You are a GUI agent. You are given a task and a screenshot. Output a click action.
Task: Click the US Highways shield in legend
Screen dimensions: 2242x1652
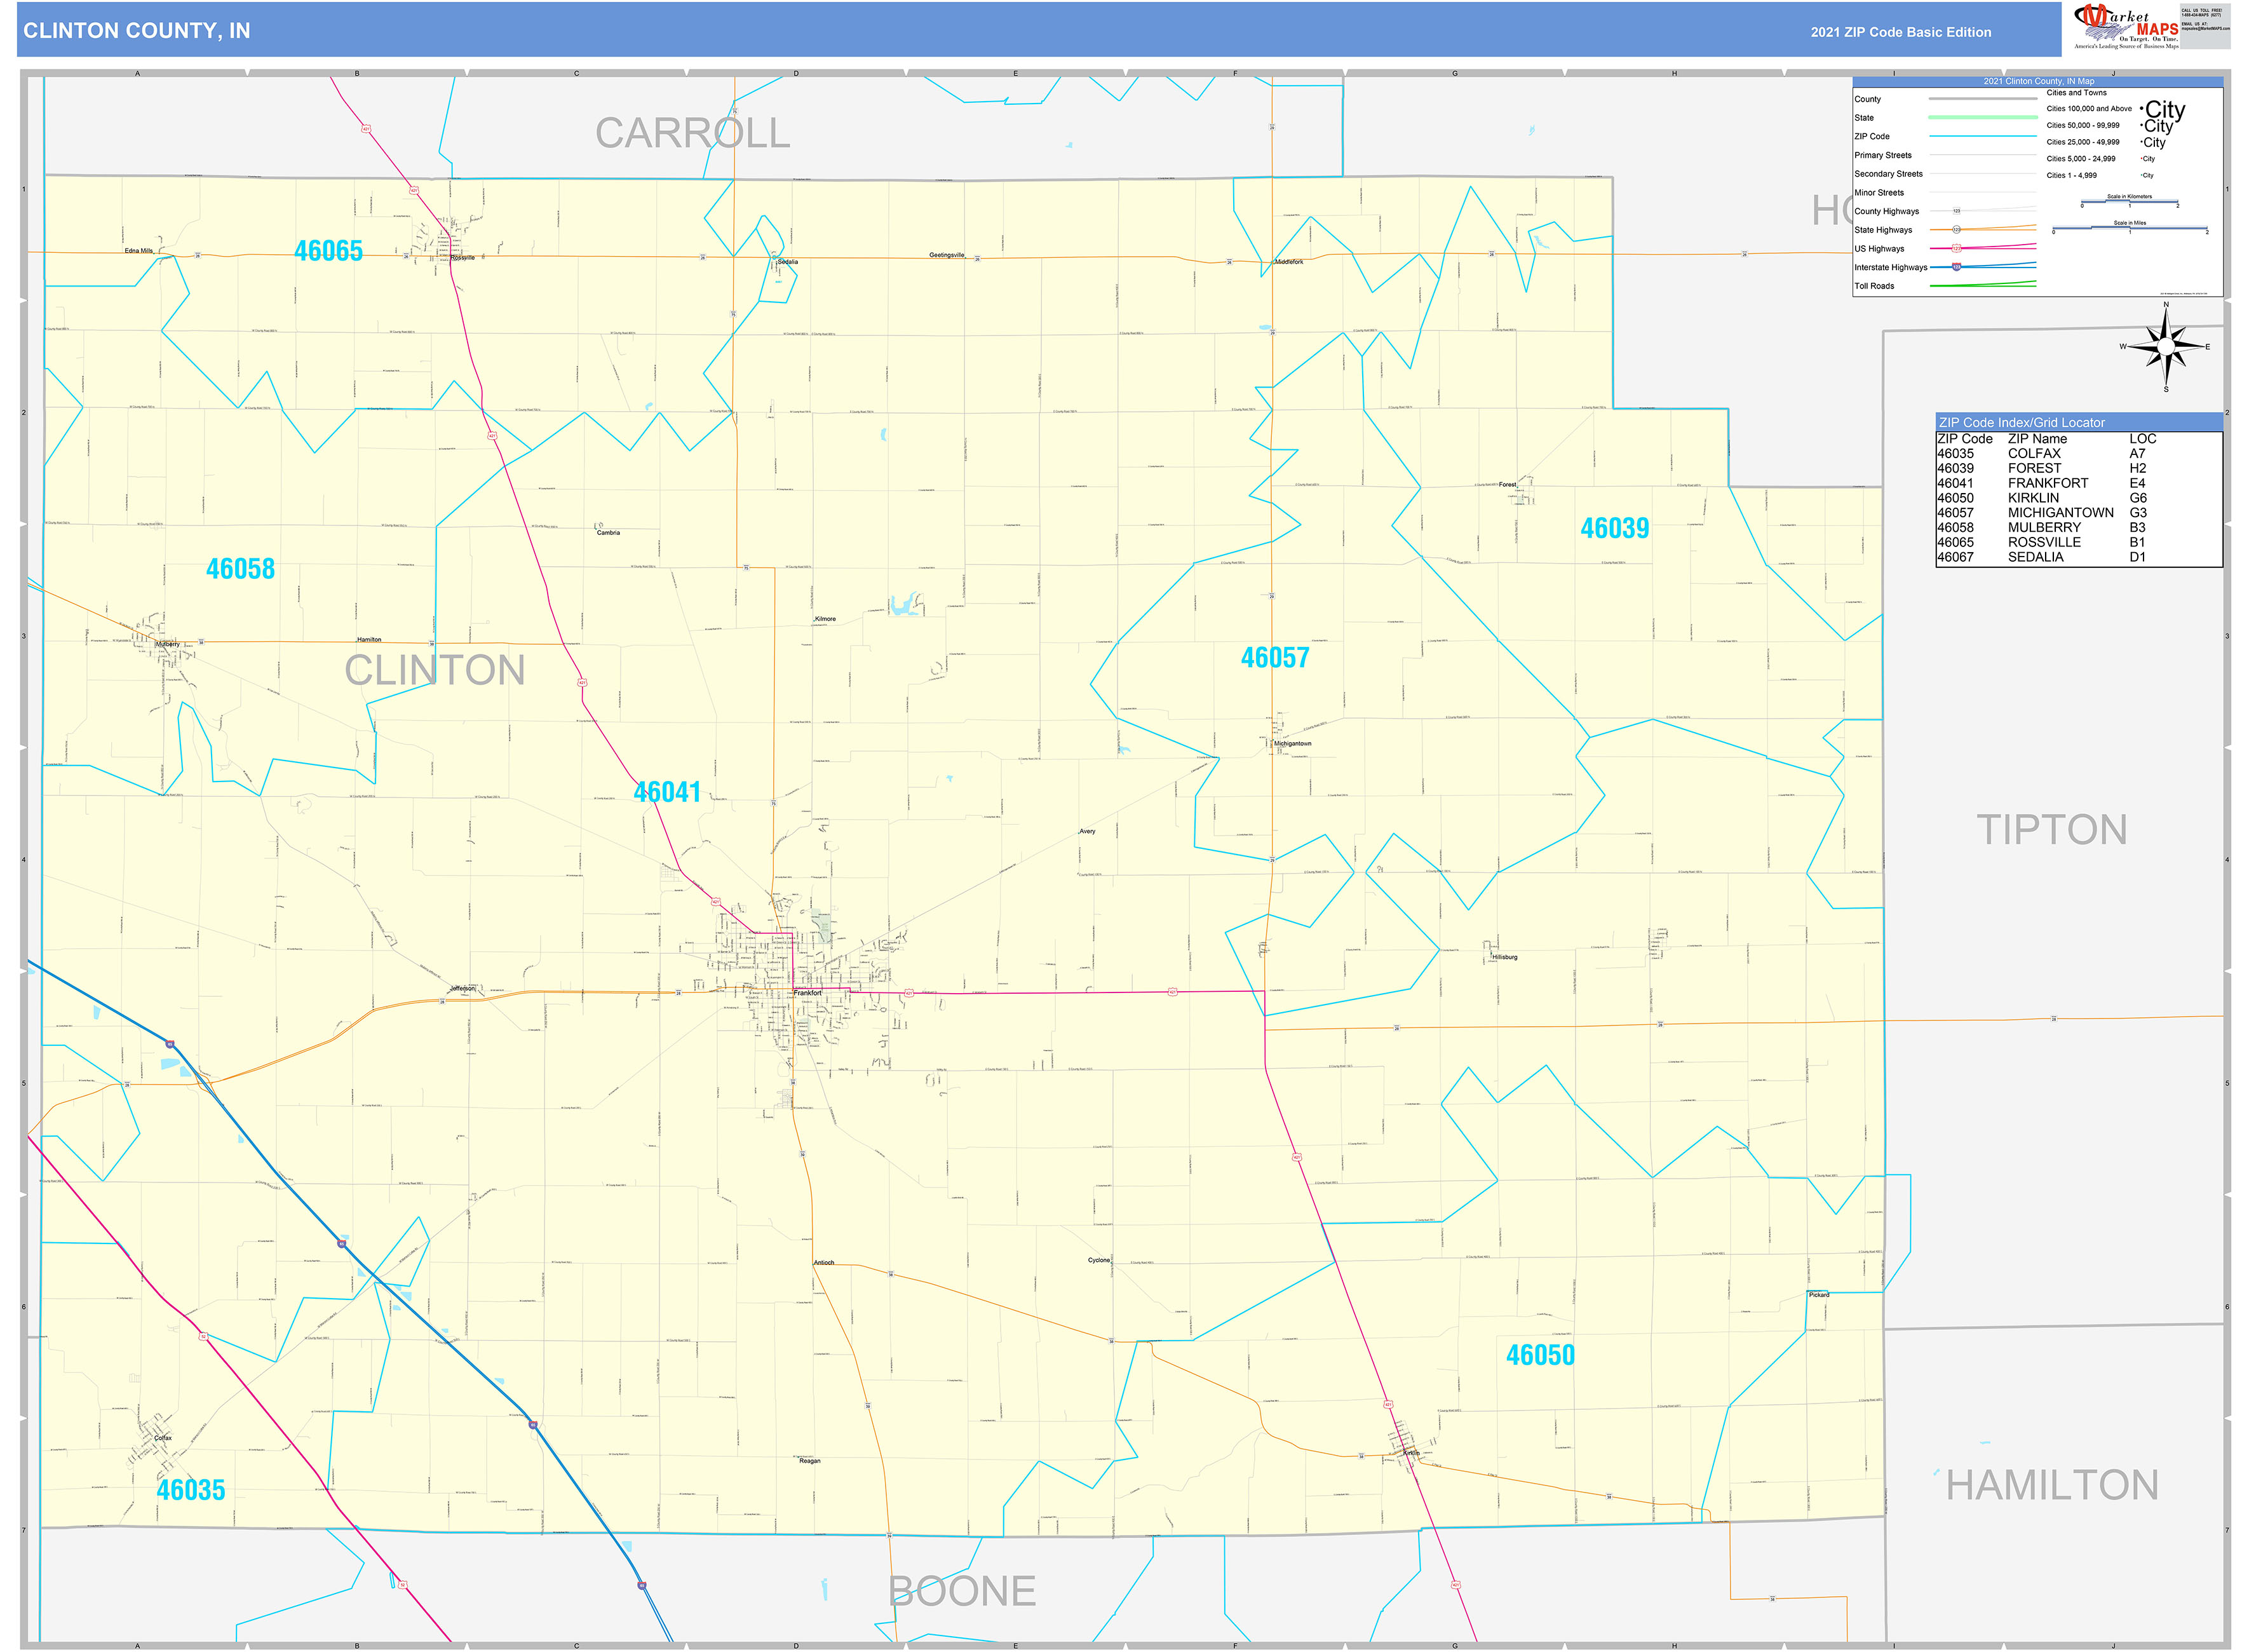(1956, 248)
